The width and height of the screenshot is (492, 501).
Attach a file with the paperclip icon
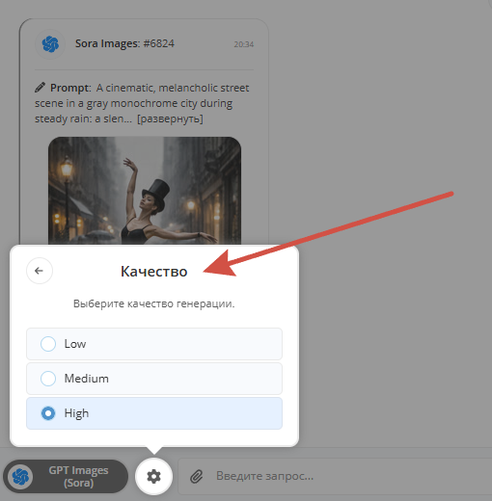tap(197, 476)
